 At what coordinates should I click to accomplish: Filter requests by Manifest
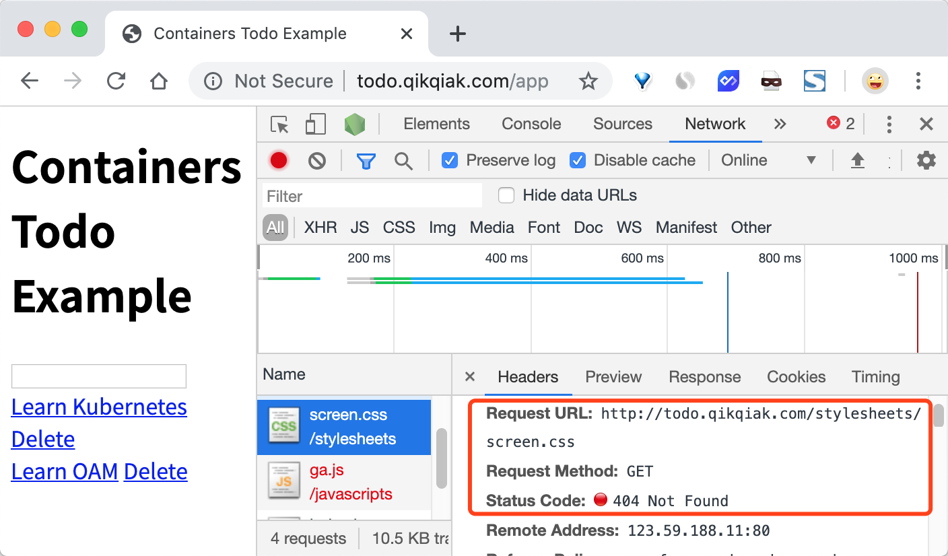pos(687,228)
